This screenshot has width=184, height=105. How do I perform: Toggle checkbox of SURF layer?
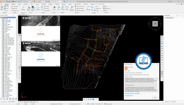(2, 23)
